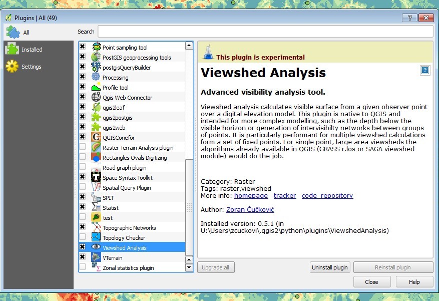Click the Point sampling tool icon
This screenshot has width=439, height=301.
[x=96, y=47]
